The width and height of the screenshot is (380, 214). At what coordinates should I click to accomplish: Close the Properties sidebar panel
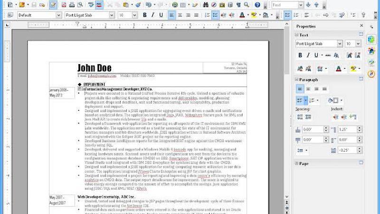(361, 26)
